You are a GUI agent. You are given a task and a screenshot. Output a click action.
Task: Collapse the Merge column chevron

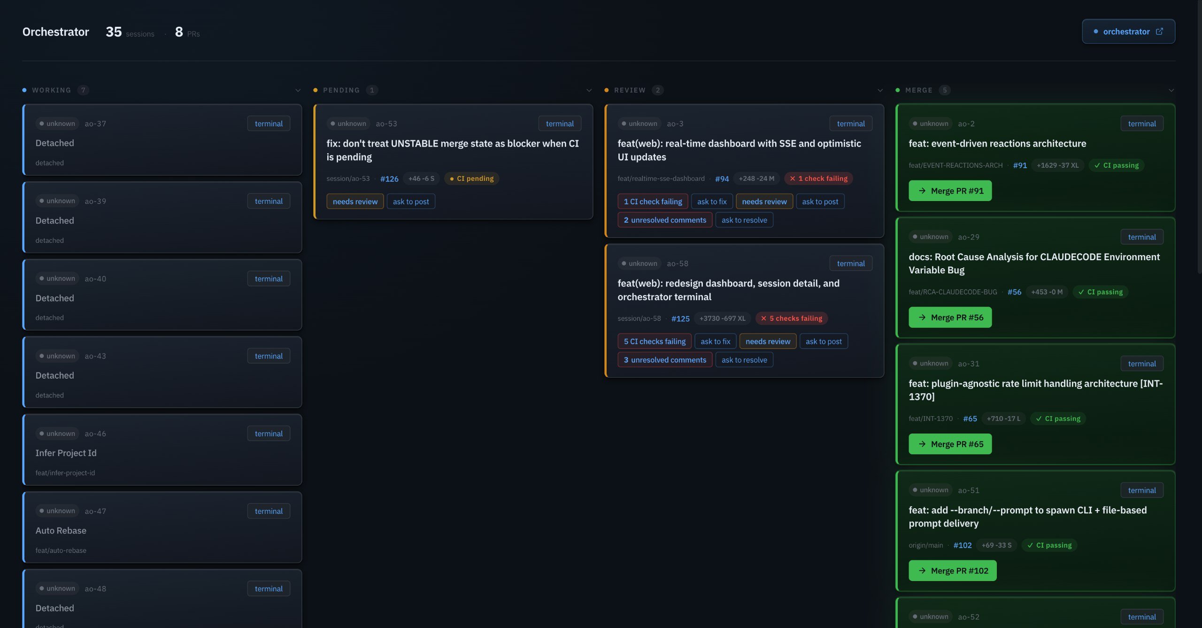tap(1171, 90)
